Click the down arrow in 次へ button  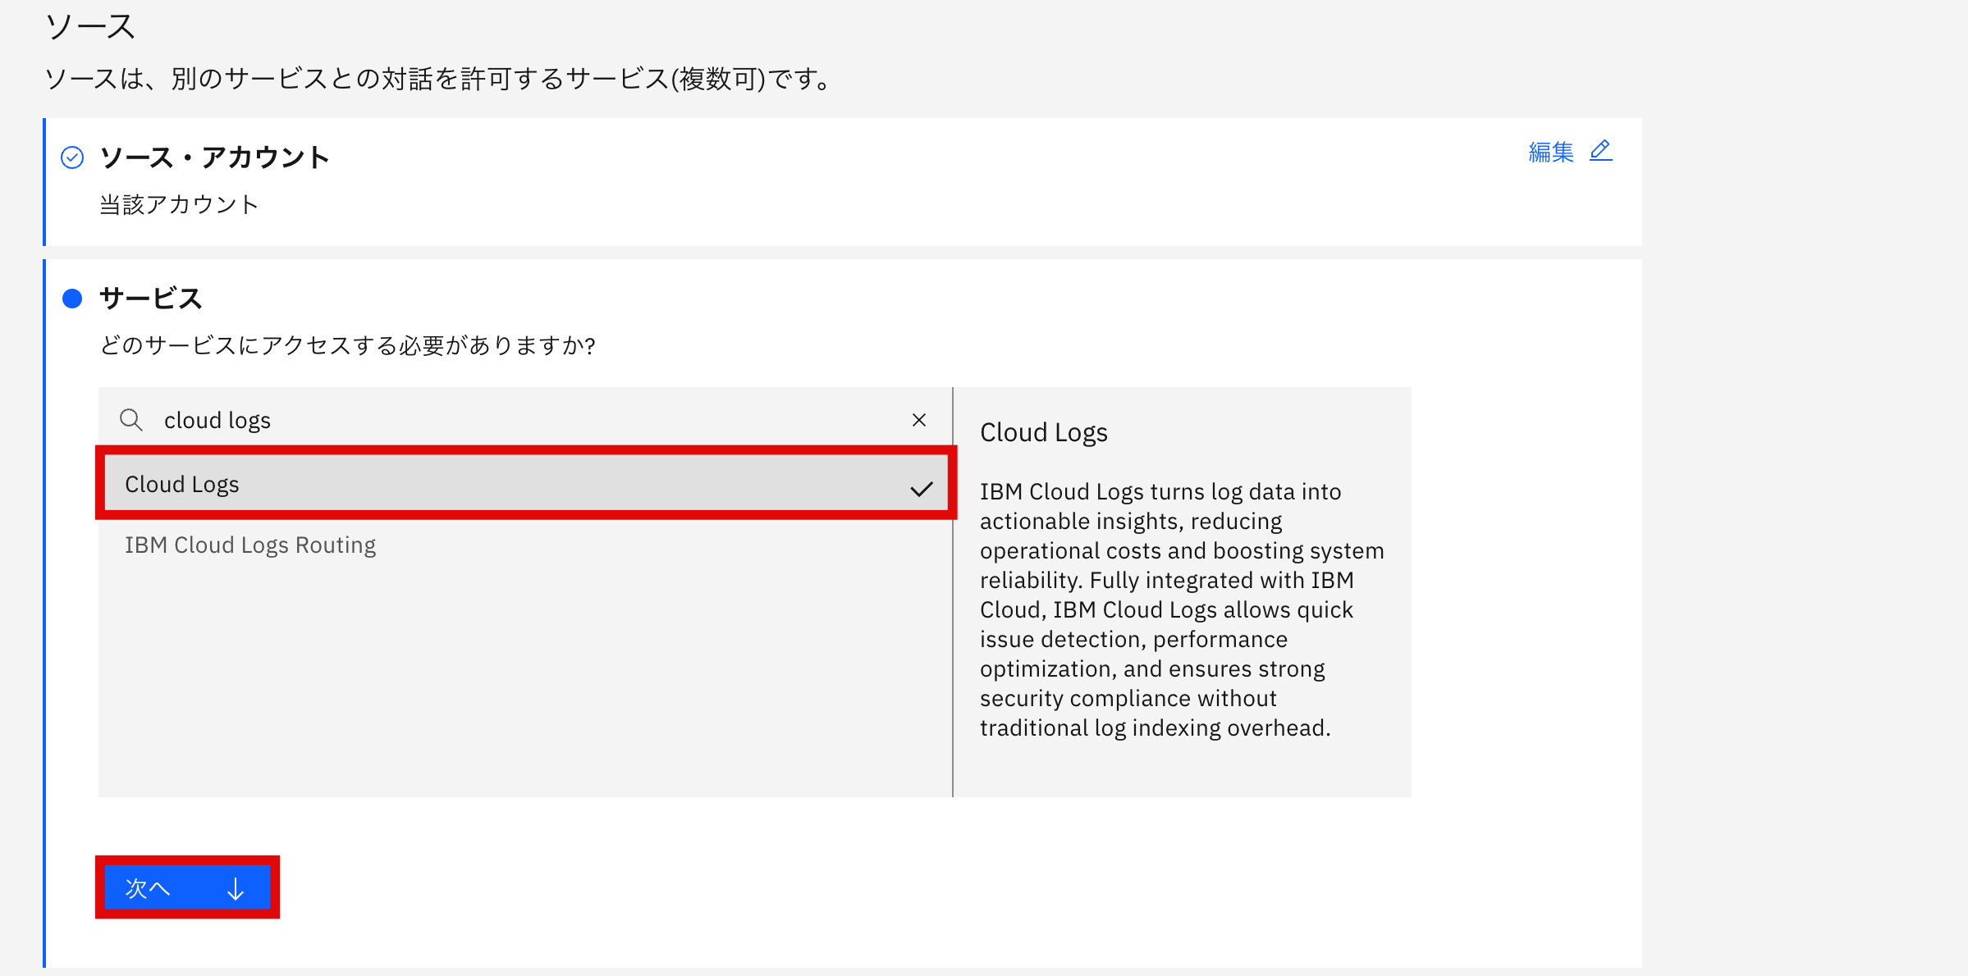[236, 888]
